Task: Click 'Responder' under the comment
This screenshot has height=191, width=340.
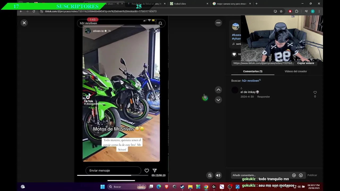Action: click(x=263, y=97)
